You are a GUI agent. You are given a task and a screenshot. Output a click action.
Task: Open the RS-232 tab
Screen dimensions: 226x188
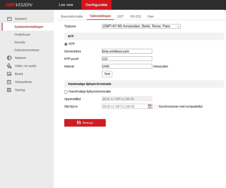[136, 16]
